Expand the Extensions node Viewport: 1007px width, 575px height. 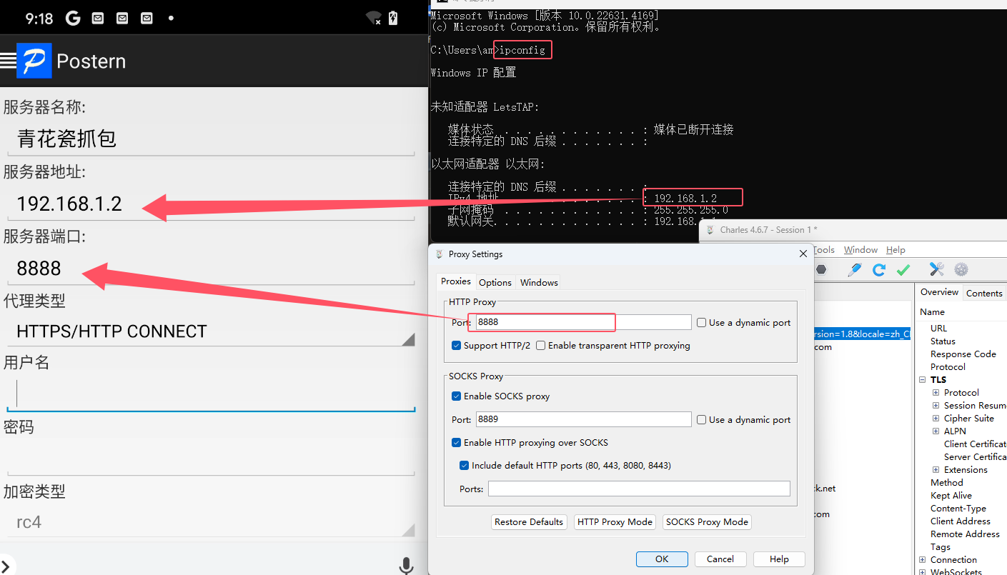point(936,470)
